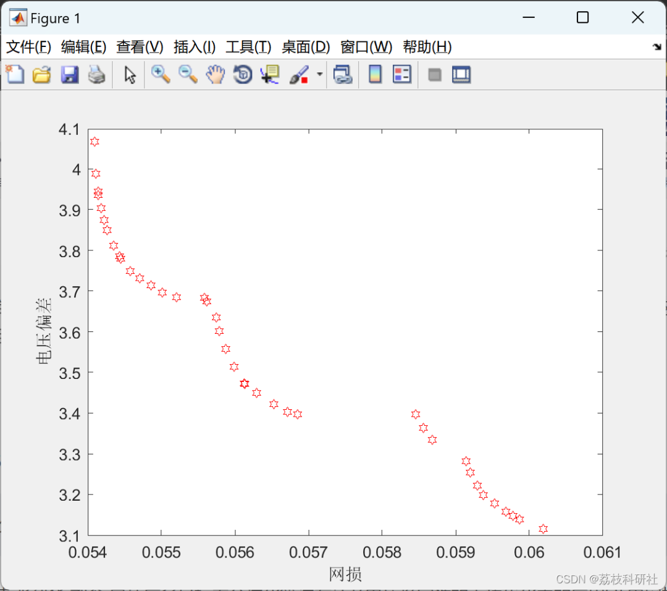Dock the figure using the menu bar arrow
Screen dimensions: 667x591
pyautogui.click(x=657, y=46)
